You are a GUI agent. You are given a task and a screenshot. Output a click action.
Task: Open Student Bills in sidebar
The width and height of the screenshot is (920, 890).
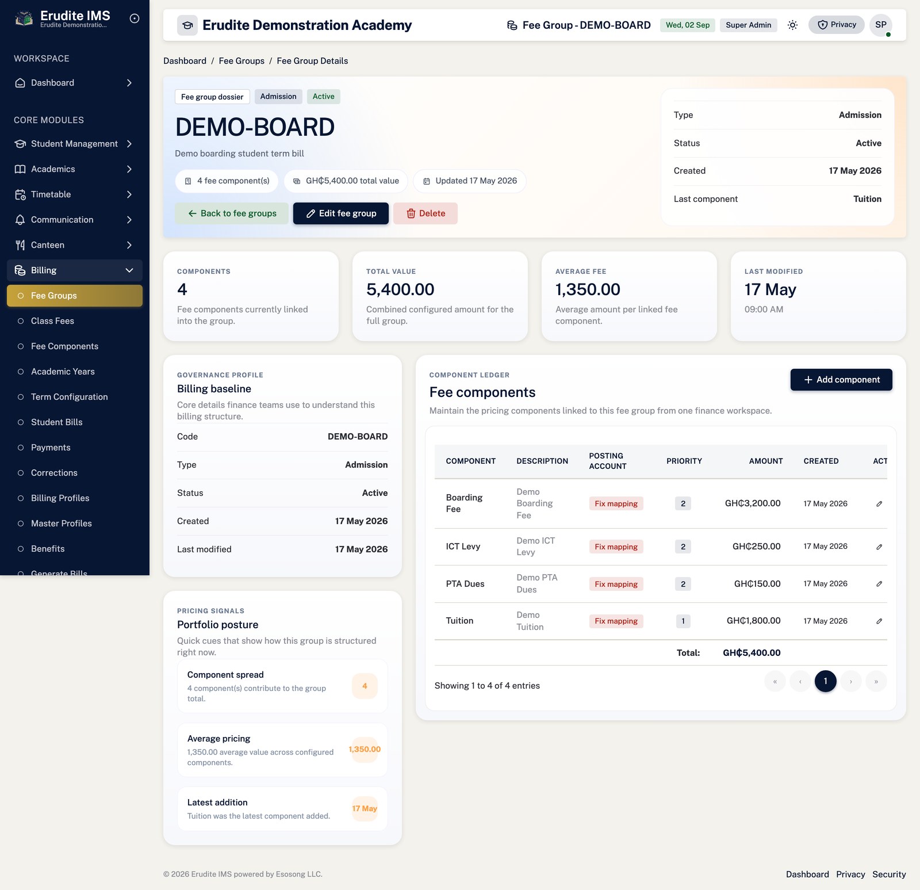[75, 422]
